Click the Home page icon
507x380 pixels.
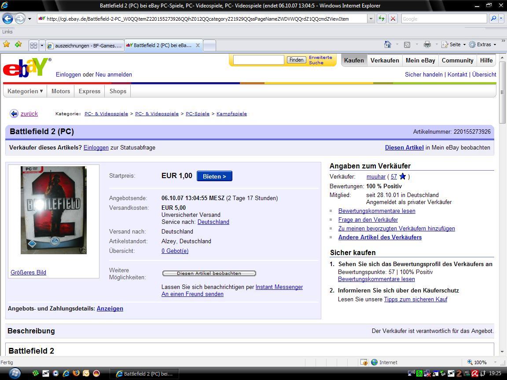(387, 44)
